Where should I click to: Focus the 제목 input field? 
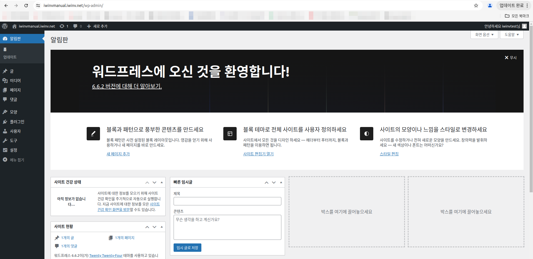tap(227, 201)
